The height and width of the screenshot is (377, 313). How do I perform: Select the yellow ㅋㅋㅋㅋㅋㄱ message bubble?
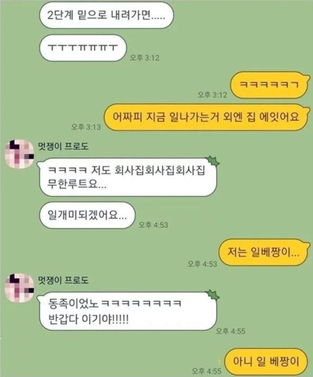click(269, 85)
